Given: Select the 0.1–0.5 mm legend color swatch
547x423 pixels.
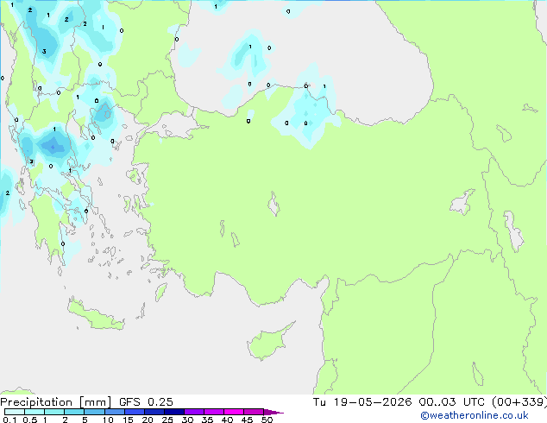Looking at the screenshot, I should (15, 412).
